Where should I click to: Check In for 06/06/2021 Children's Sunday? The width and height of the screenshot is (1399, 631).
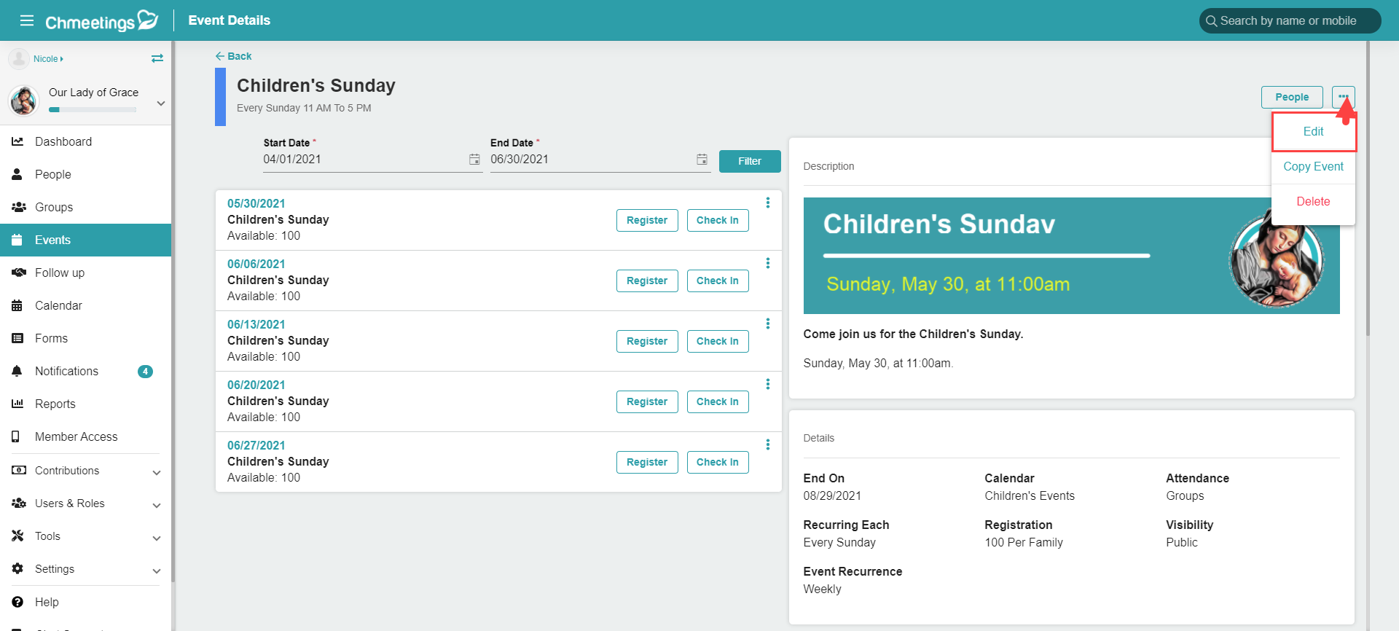click(718, 281)
